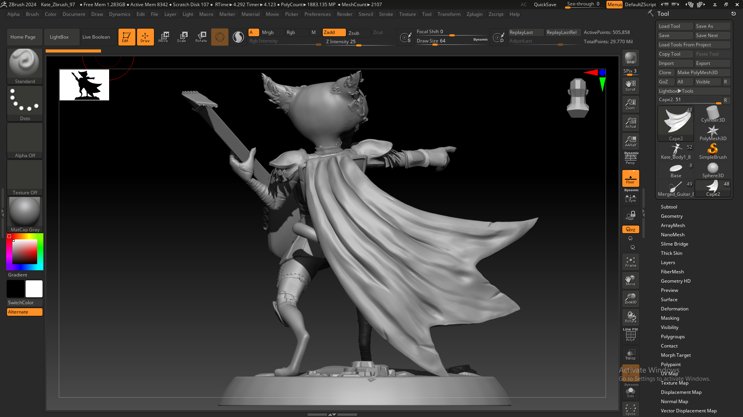743x417 pixels.
Task: Select the PolyMesh3D star tool
Action: coord(713,133)
